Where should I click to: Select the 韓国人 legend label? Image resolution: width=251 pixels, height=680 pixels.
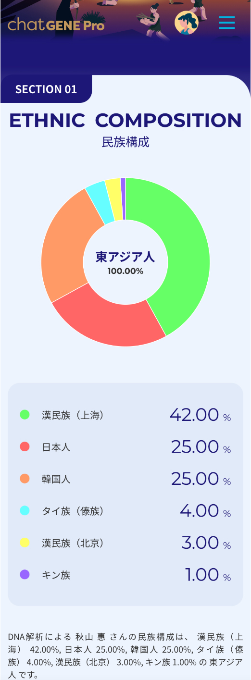[x=56, y=479]
